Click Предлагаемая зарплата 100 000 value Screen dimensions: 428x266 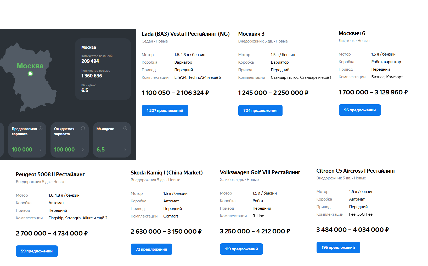[x=22, y=149]
